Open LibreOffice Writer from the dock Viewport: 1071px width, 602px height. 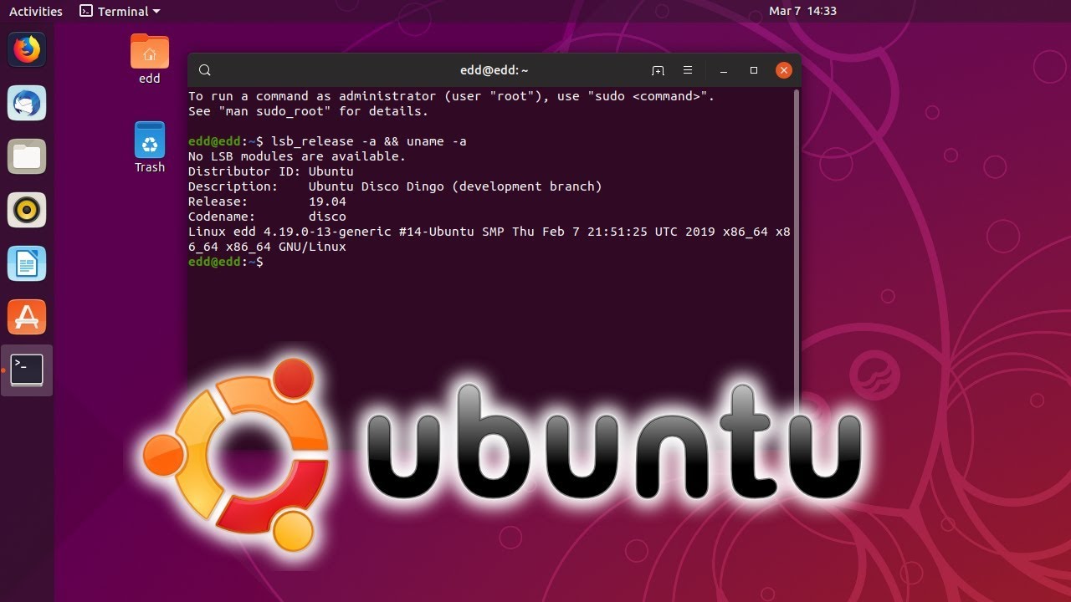tap(27, 263)
